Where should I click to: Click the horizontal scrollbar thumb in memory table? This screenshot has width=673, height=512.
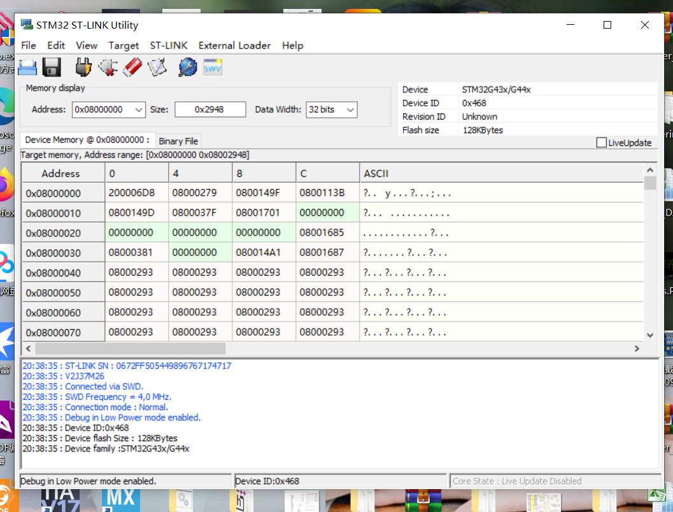(x=130, y=348)
